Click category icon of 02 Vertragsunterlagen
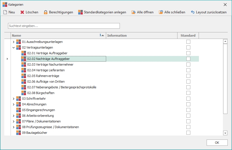 click(x=19, y=47)
